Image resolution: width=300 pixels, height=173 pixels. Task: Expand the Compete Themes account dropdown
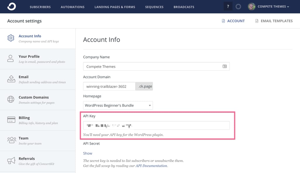[273, 6]
